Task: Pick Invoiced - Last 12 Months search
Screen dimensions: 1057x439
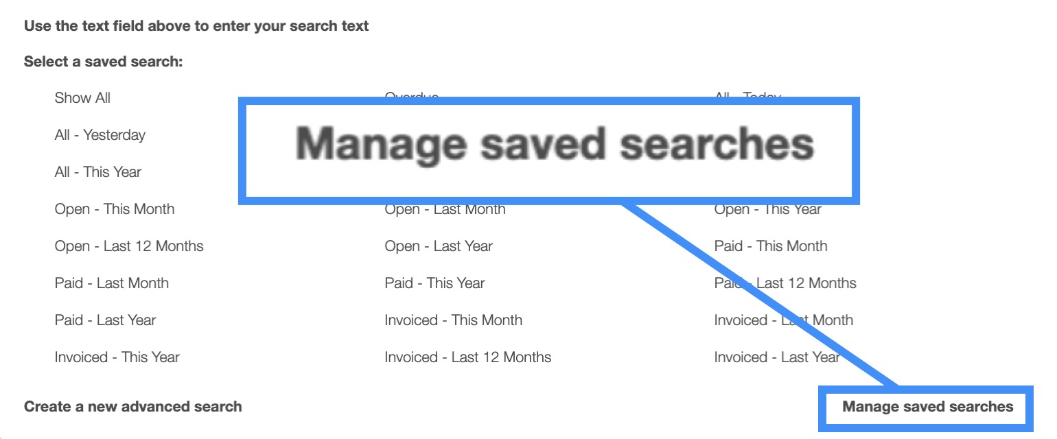Action: tap(468, 357)
